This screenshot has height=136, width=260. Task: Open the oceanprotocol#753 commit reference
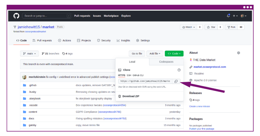[115, 119]
